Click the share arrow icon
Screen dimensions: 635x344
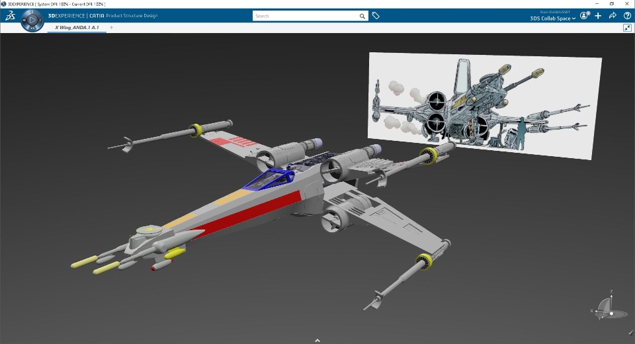click(613, 15)
